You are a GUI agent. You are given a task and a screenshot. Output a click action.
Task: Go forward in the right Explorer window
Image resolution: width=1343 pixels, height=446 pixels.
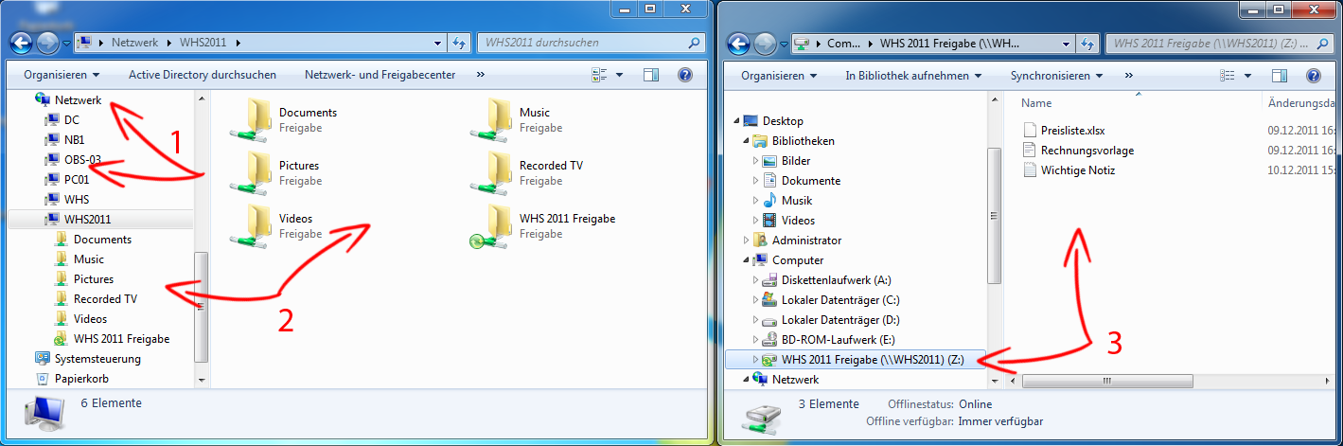765,43
